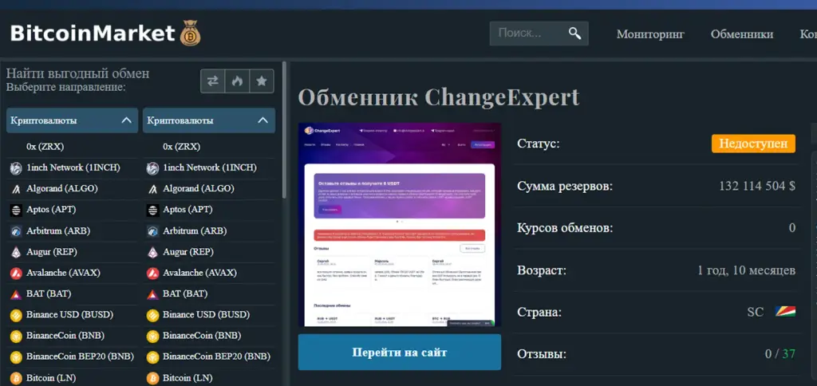This screenshot has width=817, height=386.
Task: Click the Augur icon in right column
Action: [152, 252]
